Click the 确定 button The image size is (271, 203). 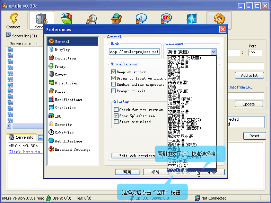pyautogui.click(x=128, y=172)
